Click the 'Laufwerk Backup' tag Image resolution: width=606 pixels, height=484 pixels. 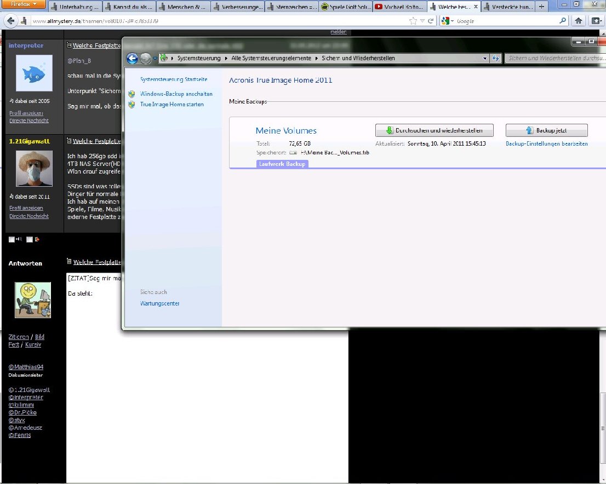pos(282,164)
